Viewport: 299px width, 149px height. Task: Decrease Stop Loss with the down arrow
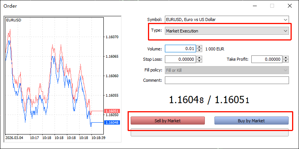(x=199, y=61)
